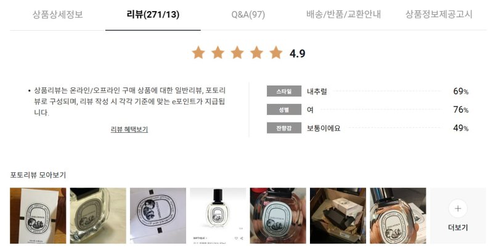Select the 리뷰(271/13) tab
The image size is (493, 251).
[x=153, y=14]
